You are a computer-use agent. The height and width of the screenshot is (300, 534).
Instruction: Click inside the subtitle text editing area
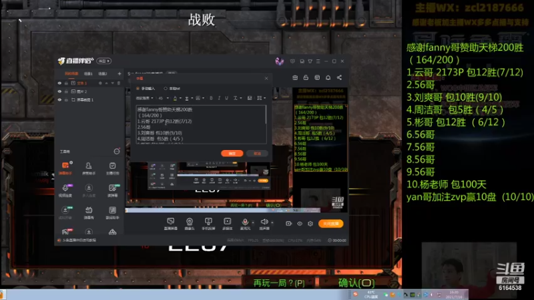tap(200, 124)
